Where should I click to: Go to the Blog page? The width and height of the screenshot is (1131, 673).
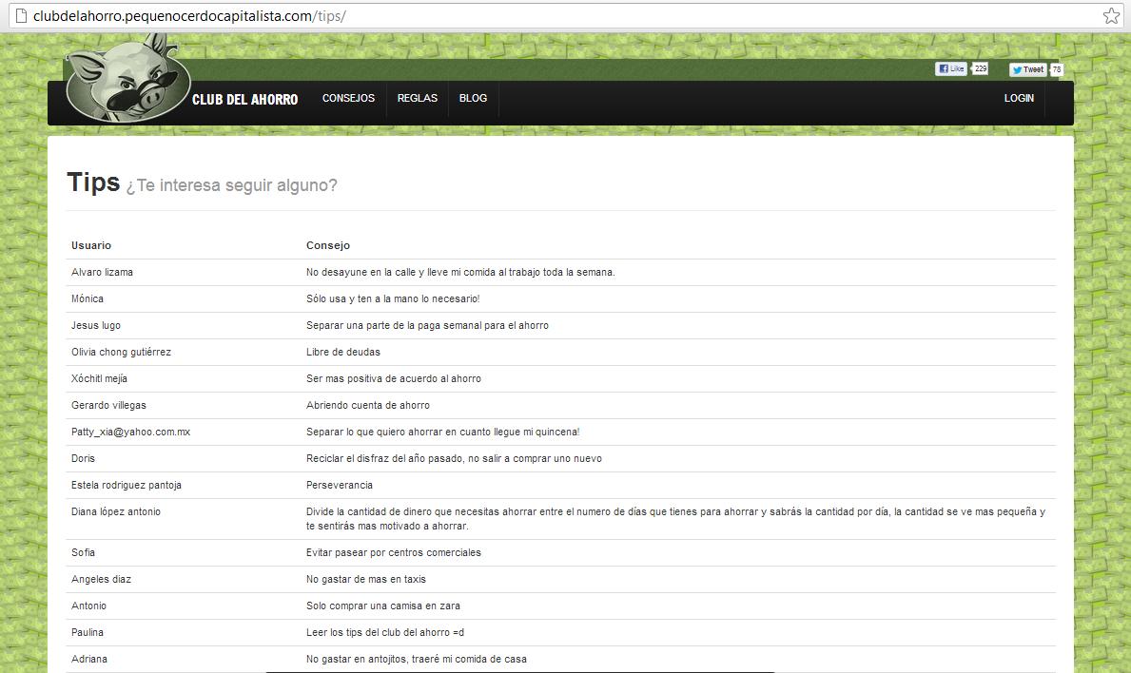click(x=473, y=99)
